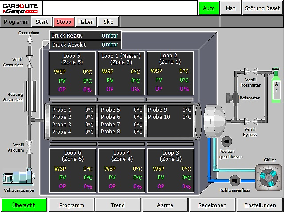Switch to Man mode
The image size is (284, 213).
click(231, 8)
